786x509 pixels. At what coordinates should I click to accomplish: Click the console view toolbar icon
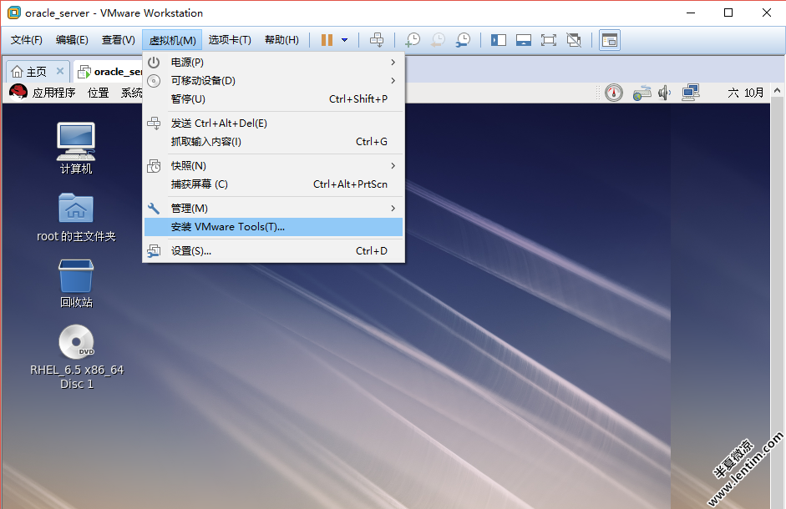[610, 40]
